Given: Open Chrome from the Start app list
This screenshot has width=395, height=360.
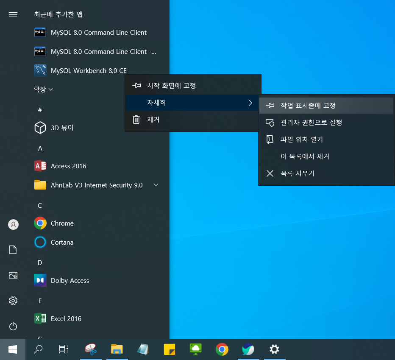Looking at the screenshot, I should 40,223.
